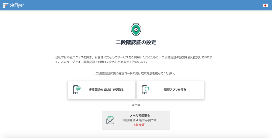Choose 携帯電話の SMS で受取る option
Screen dimensions: 272x138
101,90
